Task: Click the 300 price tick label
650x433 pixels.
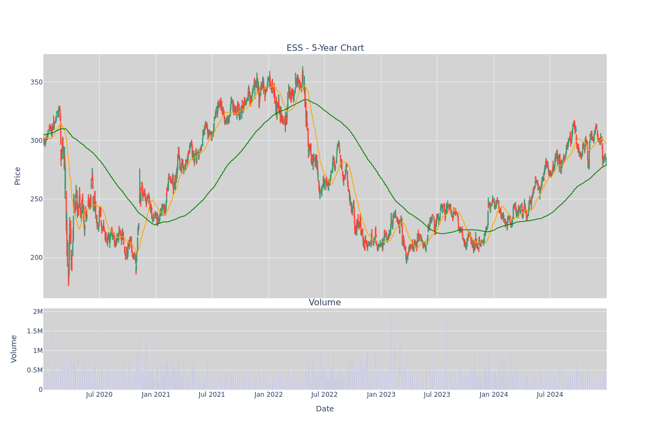Action: pyautogui.click(x=36, y=141)
